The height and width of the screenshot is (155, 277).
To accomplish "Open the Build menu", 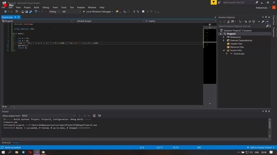I will (x=36, y=8).
